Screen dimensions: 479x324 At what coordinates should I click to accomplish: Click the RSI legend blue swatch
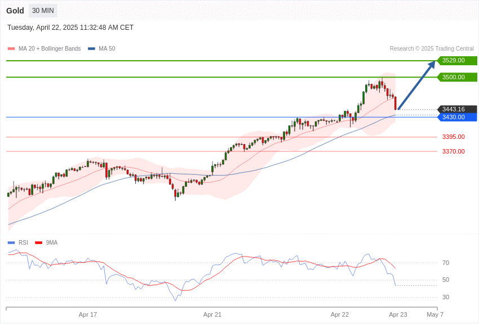11,242
